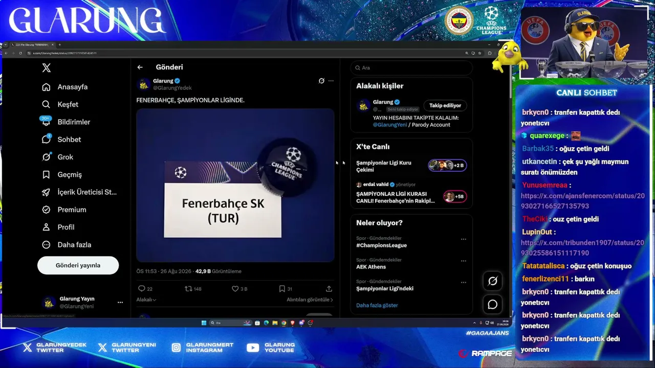Click the Gönderi yayınla button
The height and width of the screenshot is (368, 655).
point(78,265)
